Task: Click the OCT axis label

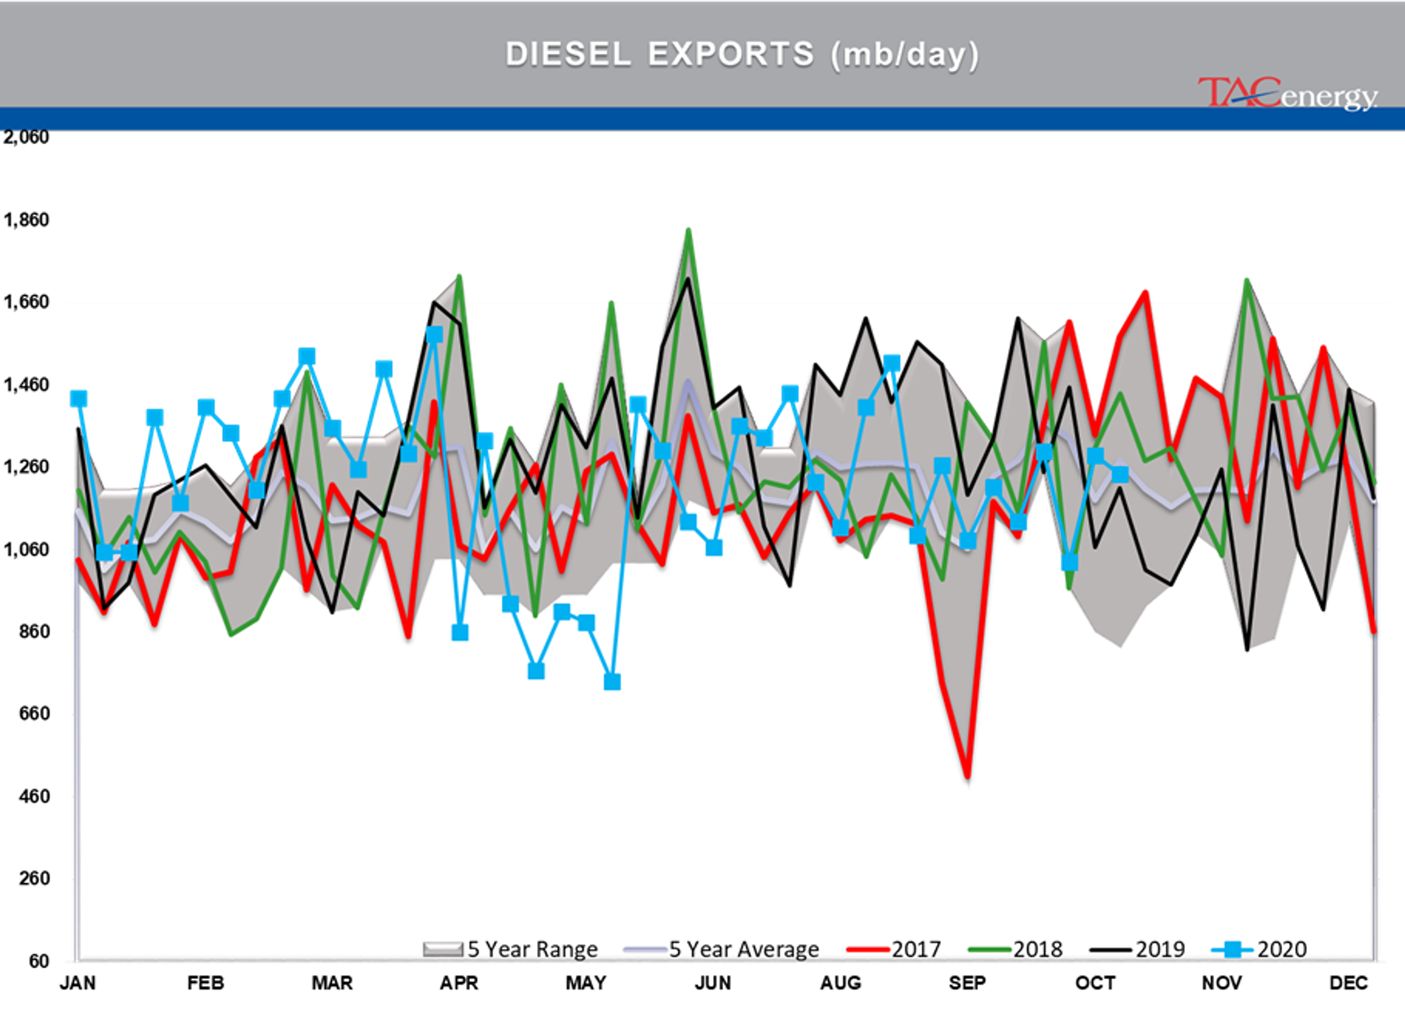Action: [1095, 984]
